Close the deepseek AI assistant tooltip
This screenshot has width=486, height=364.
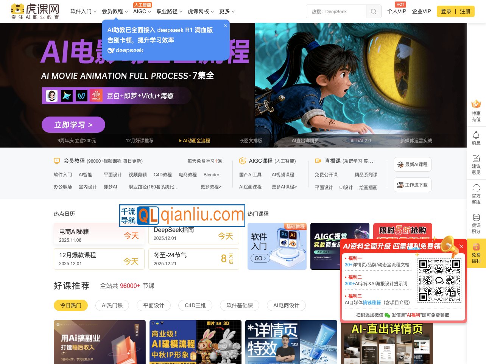226,26
